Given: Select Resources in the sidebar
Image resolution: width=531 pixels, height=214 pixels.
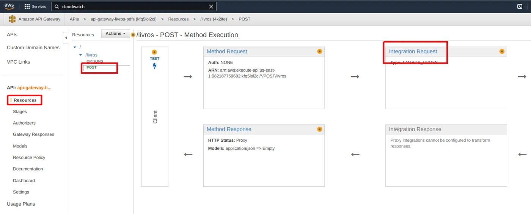Looking at the screenshot, I should [x=25, y=100].
